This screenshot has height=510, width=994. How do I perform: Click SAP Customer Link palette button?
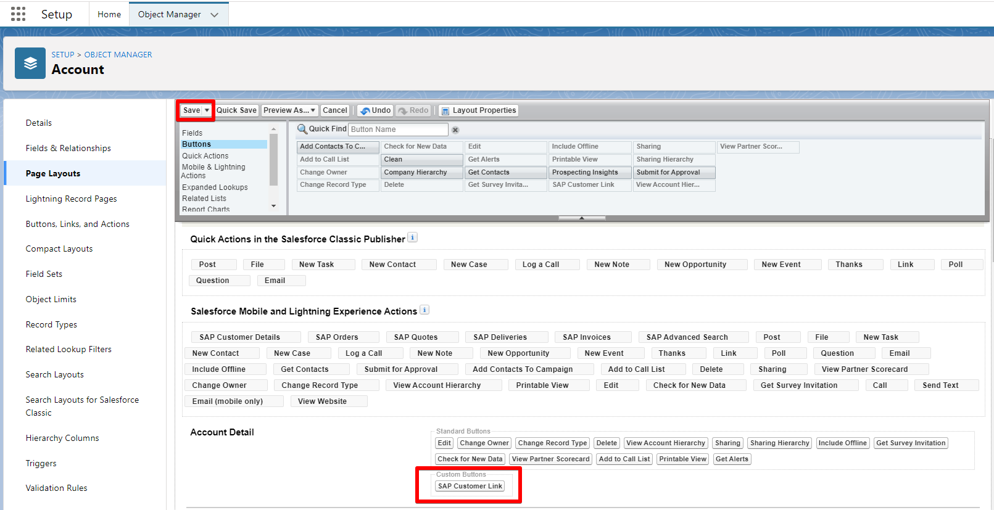pos(590,185)
